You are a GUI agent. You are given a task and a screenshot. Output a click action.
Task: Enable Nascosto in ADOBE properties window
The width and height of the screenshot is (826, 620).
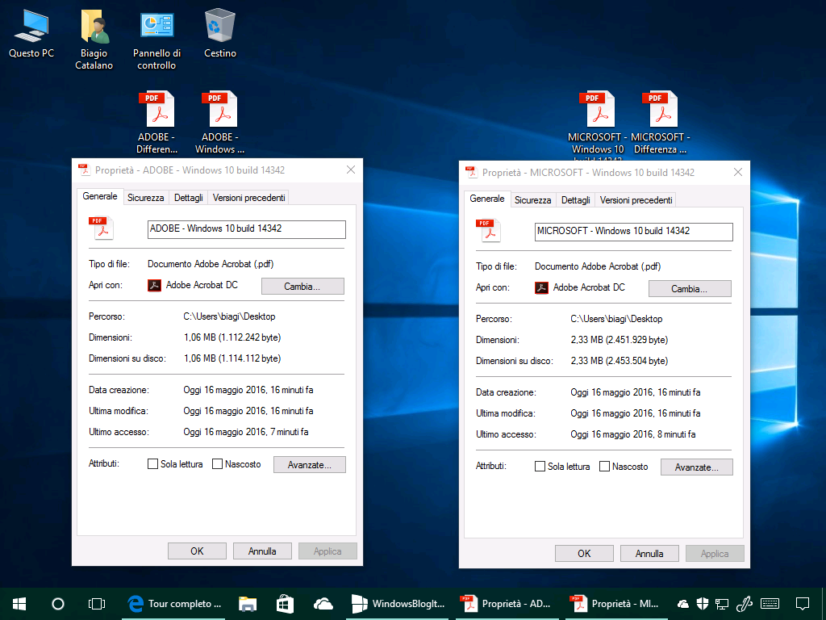(217, 464)
